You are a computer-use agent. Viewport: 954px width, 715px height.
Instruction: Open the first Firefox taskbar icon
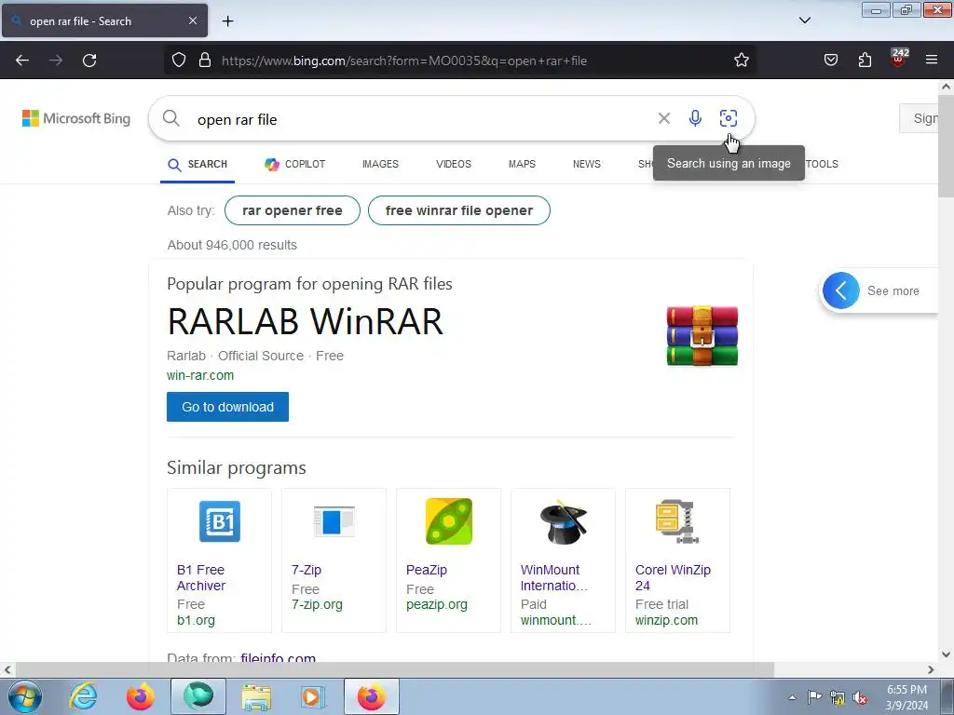(x=141, y=696)
